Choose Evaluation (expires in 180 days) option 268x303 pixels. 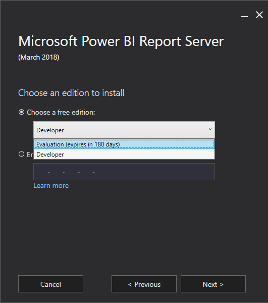click(124, 144)
